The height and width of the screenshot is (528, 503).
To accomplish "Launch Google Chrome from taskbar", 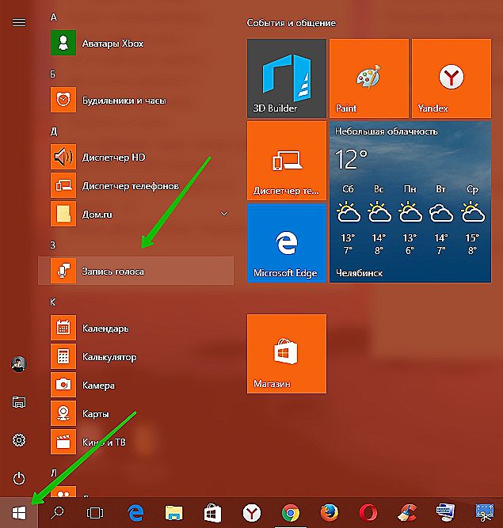I will 291,513.
